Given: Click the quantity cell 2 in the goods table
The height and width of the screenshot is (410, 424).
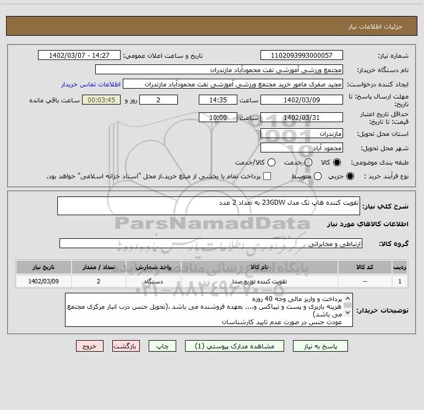Looking at the screenshot, I should 99,281.
